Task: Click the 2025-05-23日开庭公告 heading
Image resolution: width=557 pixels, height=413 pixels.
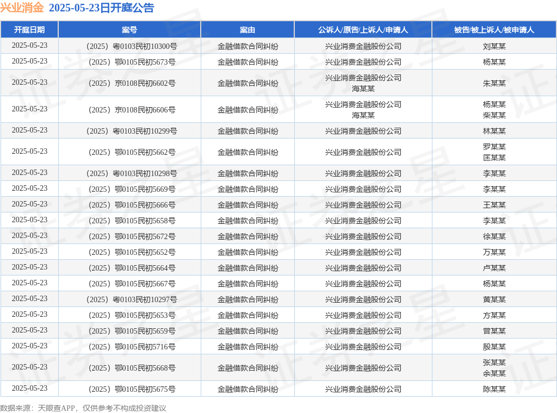Action: coord(101,8)
